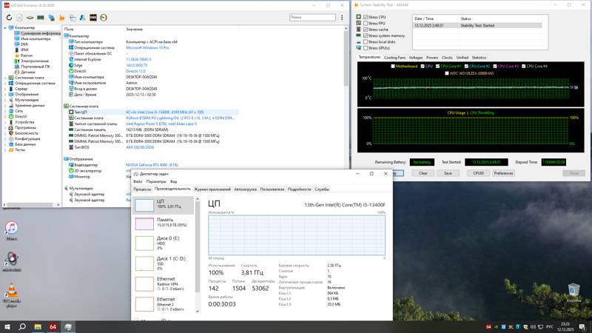The height and width of the screenshot is (333, 592).
Task: Click the search field in AIDA64
Action: (312, 17)
